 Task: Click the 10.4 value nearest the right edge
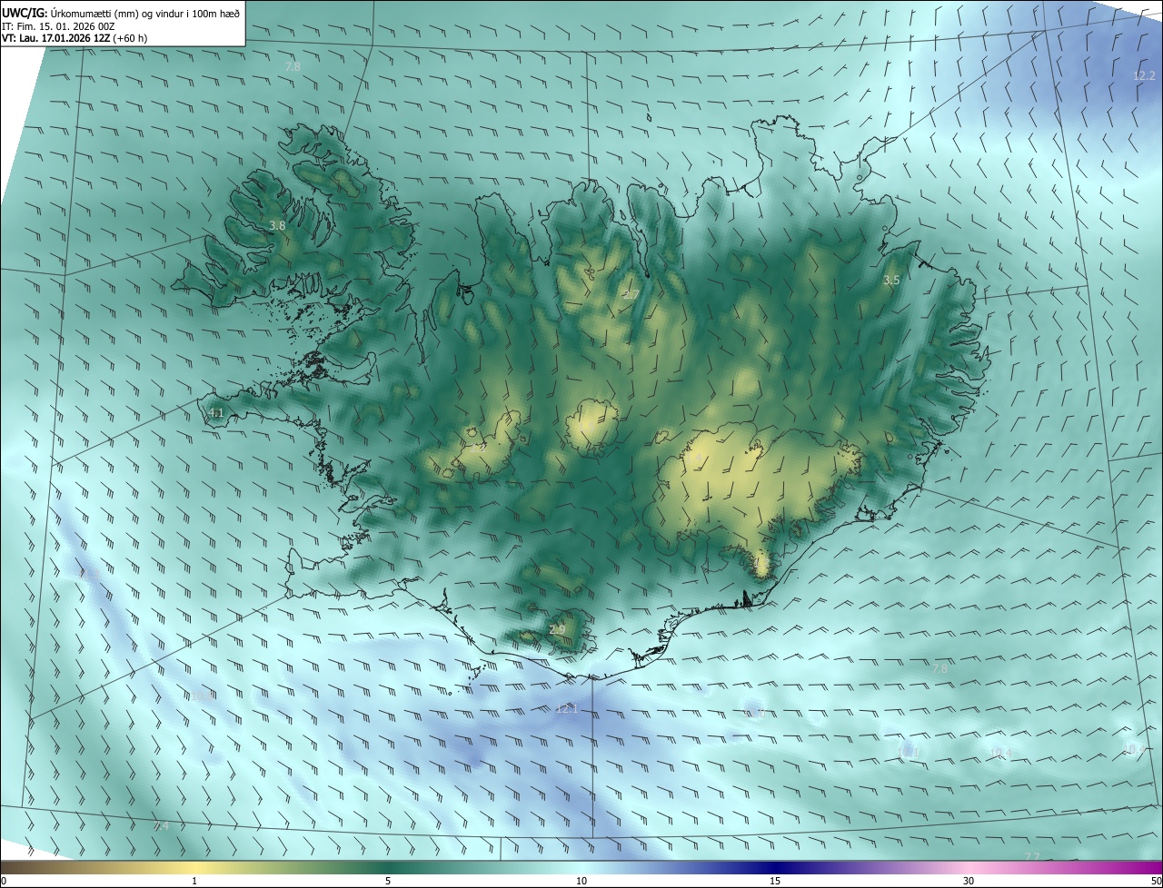pyautogui.click(x=1133, y=749)
